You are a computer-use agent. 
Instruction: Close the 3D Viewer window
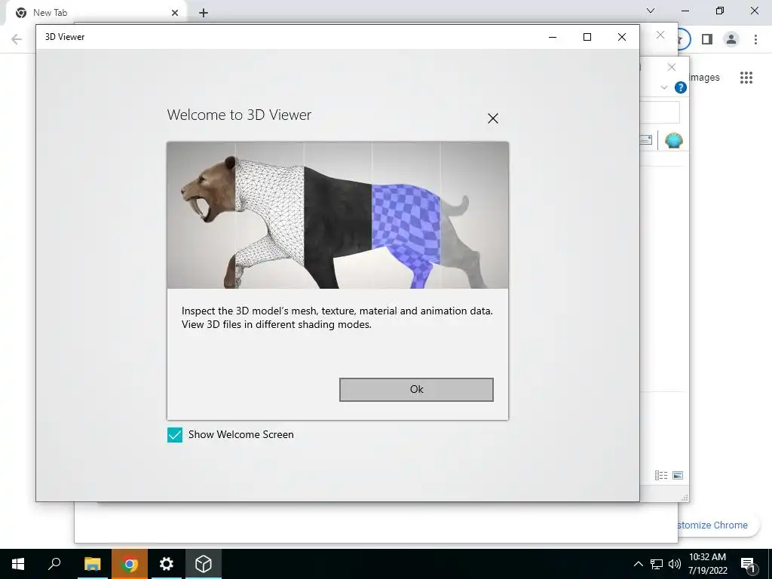pos(622,37)
